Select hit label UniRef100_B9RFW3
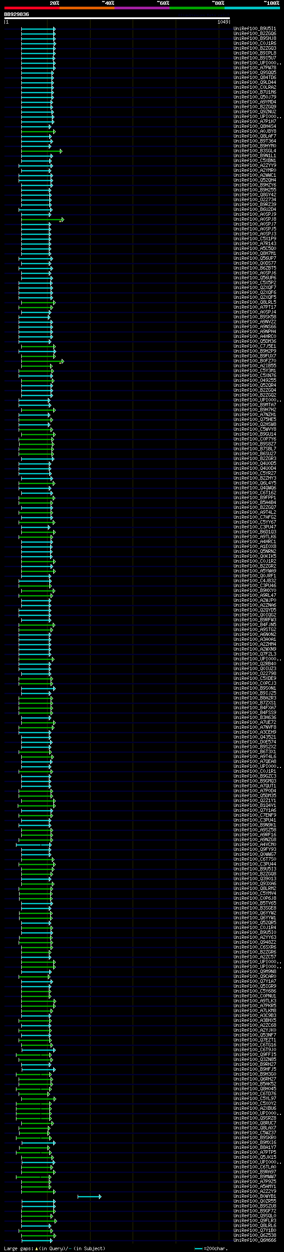This screenshot has width=284, height=1252. click(255, 620)
